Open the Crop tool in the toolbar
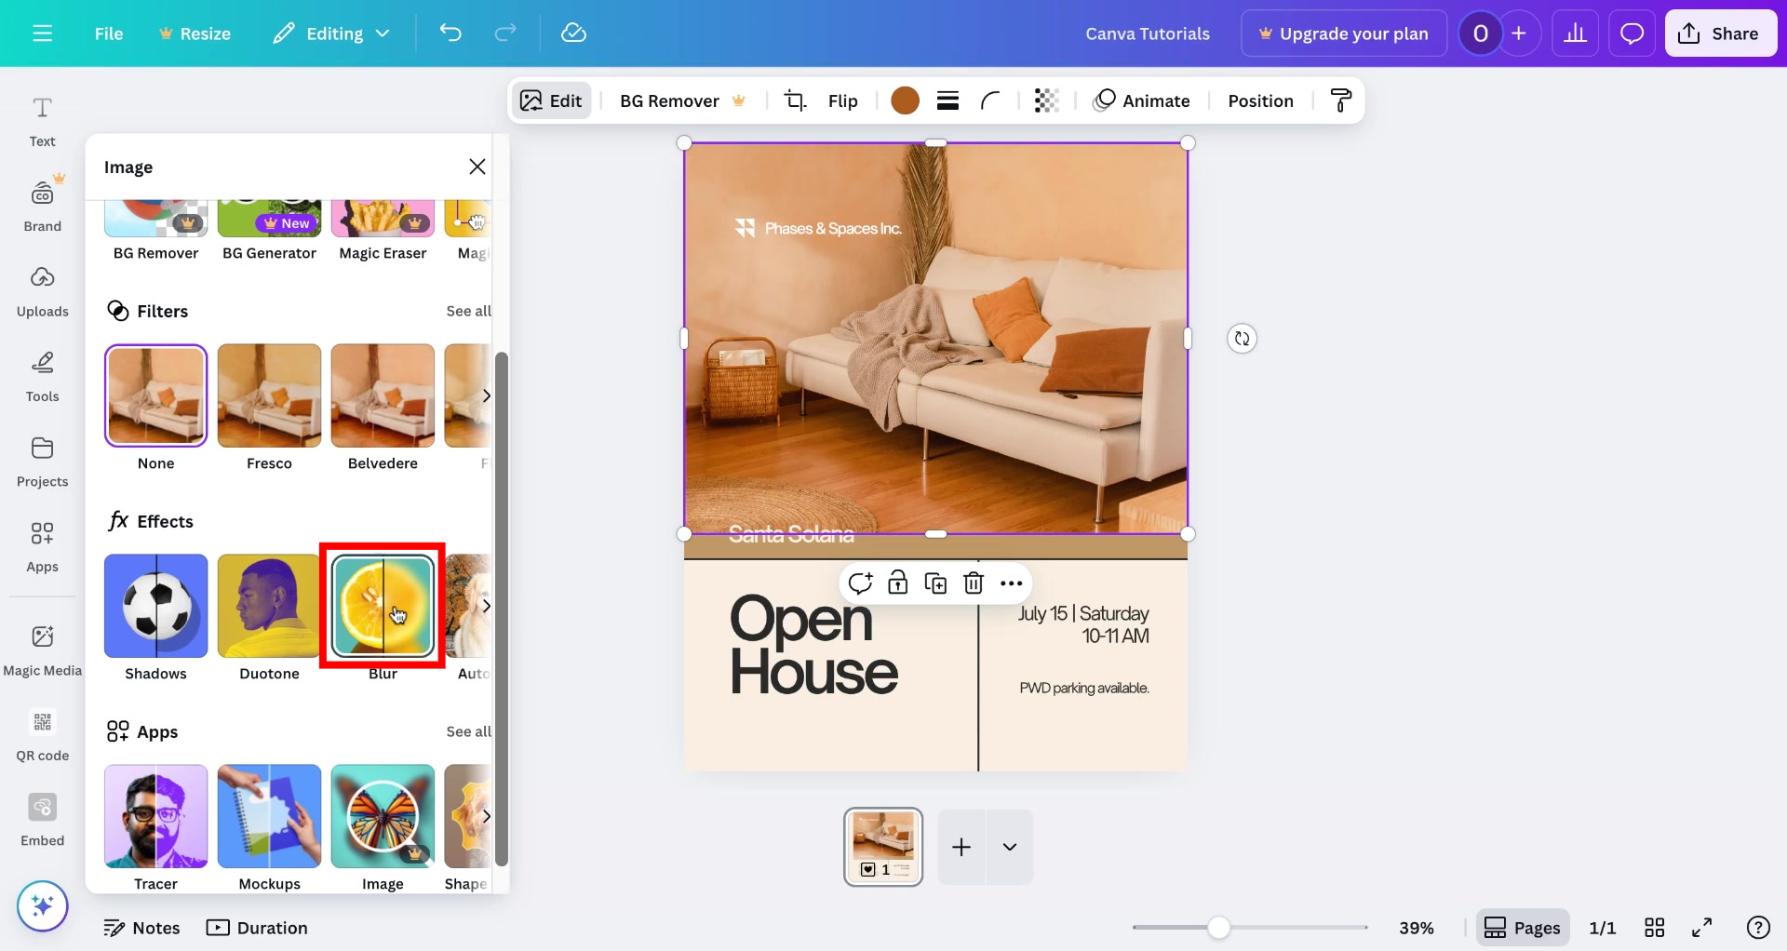The width and height of the screenshot is (1787, 951). pos(796,100)
